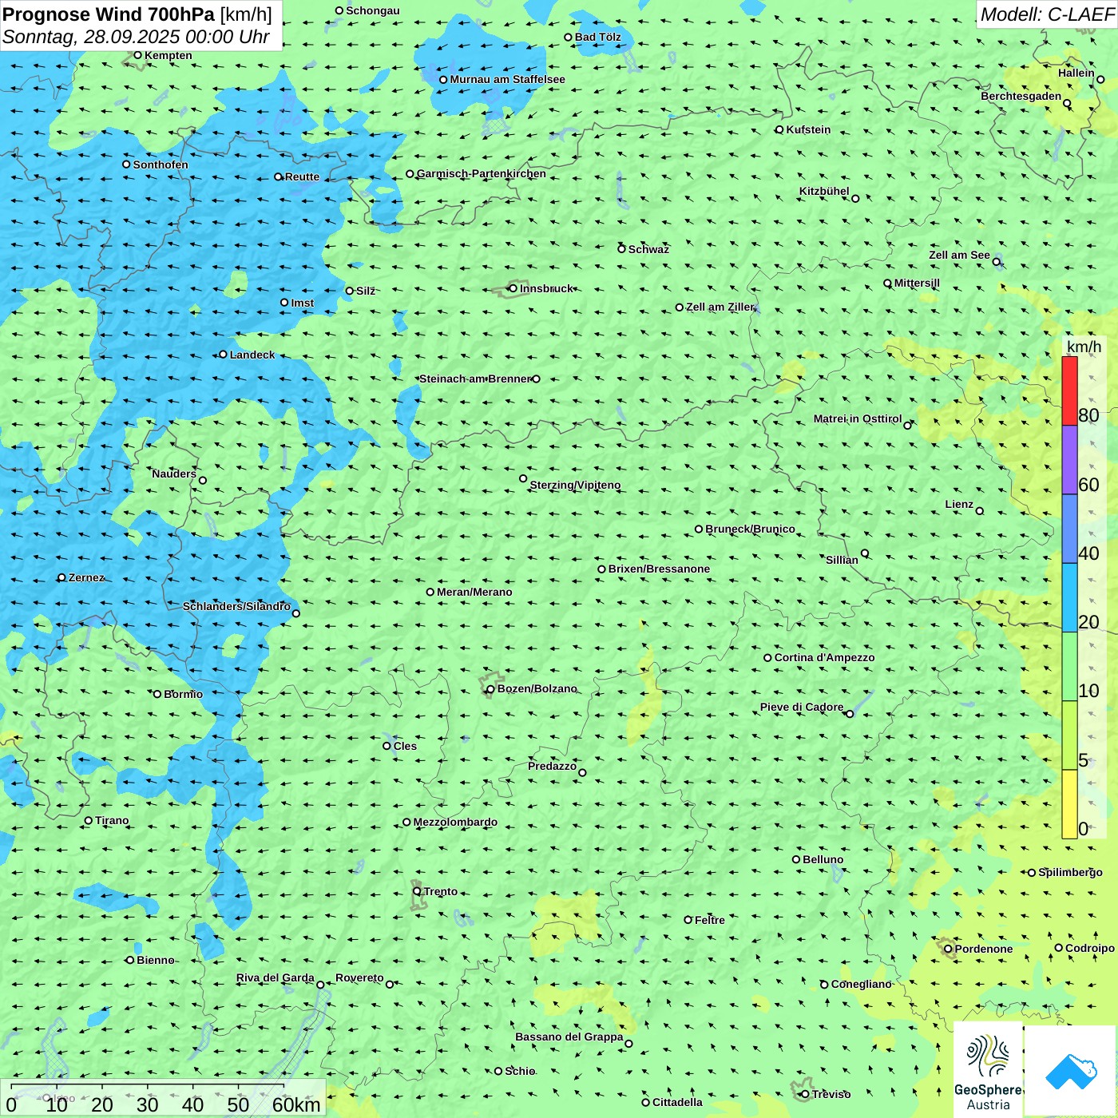Click the Cles city marker
This screenshot has height=1118, width=1118.
click(387, 746)
